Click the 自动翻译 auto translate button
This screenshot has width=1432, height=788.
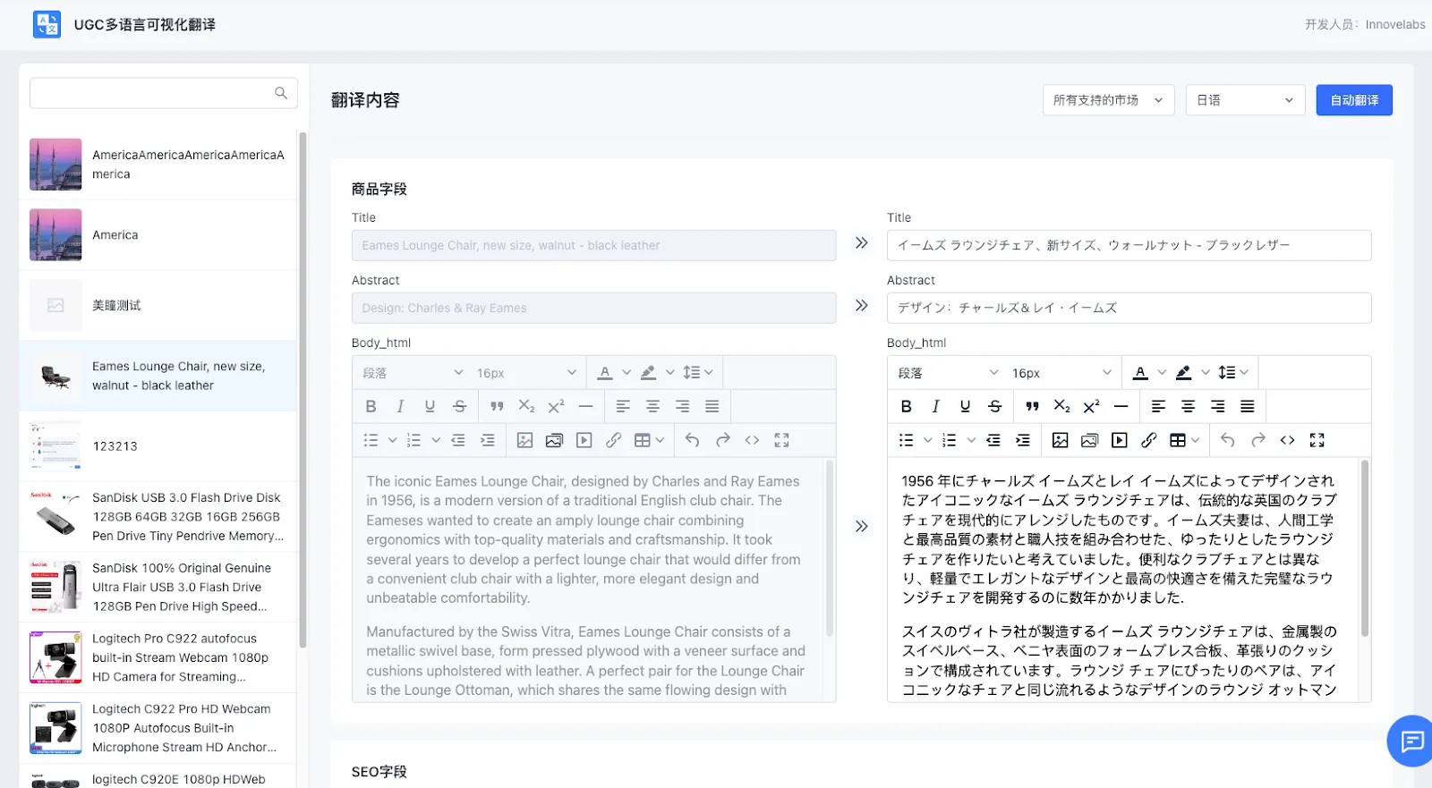(1354, 100)
